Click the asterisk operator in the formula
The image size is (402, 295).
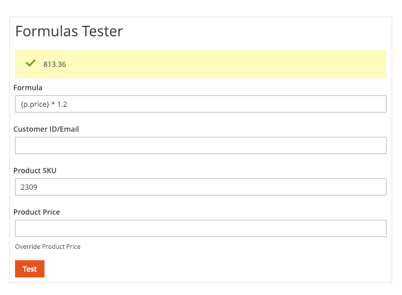53,104
